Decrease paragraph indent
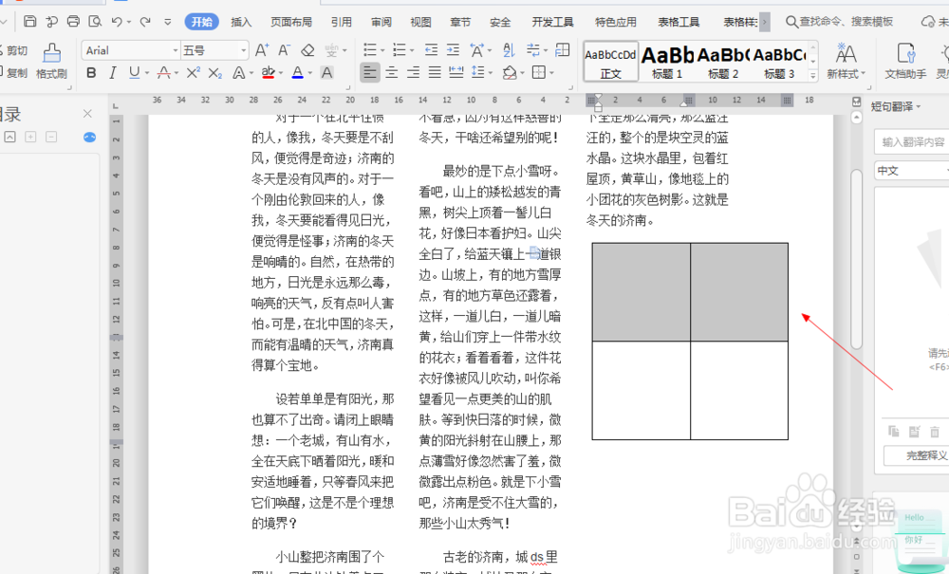Screen dimensions: 949x574 (431, 49)
